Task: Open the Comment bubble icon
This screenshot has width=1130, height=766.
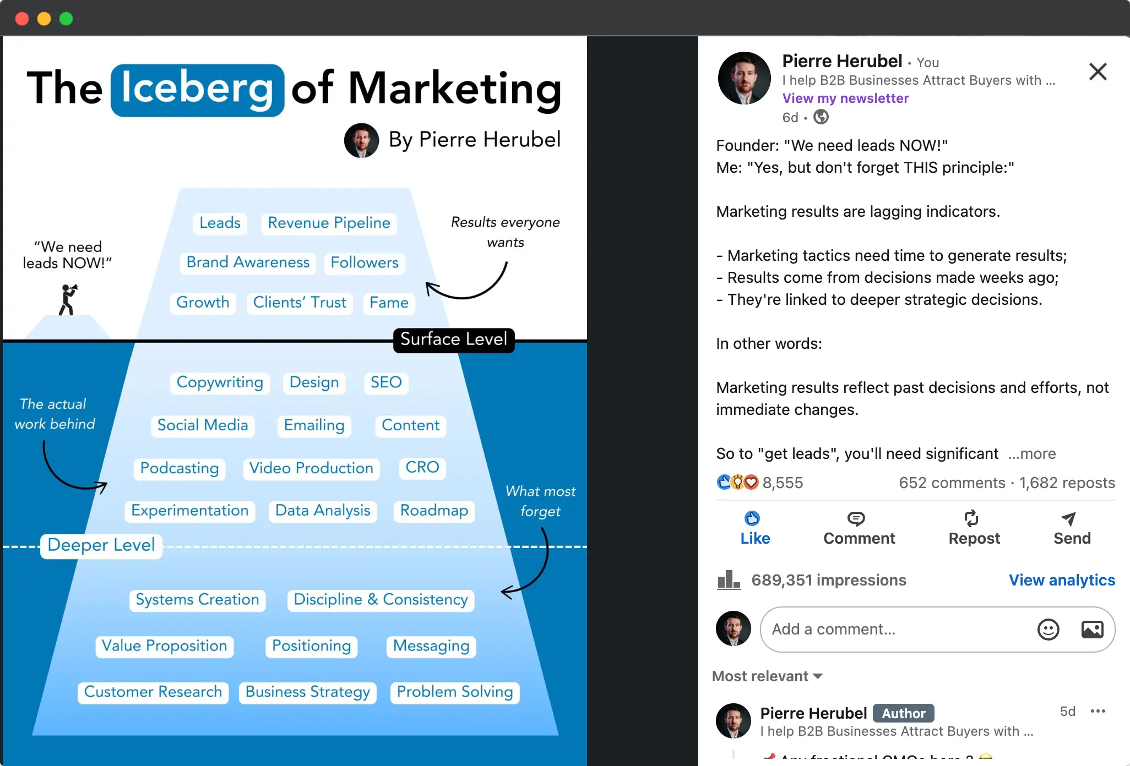Action: [857, 519]
